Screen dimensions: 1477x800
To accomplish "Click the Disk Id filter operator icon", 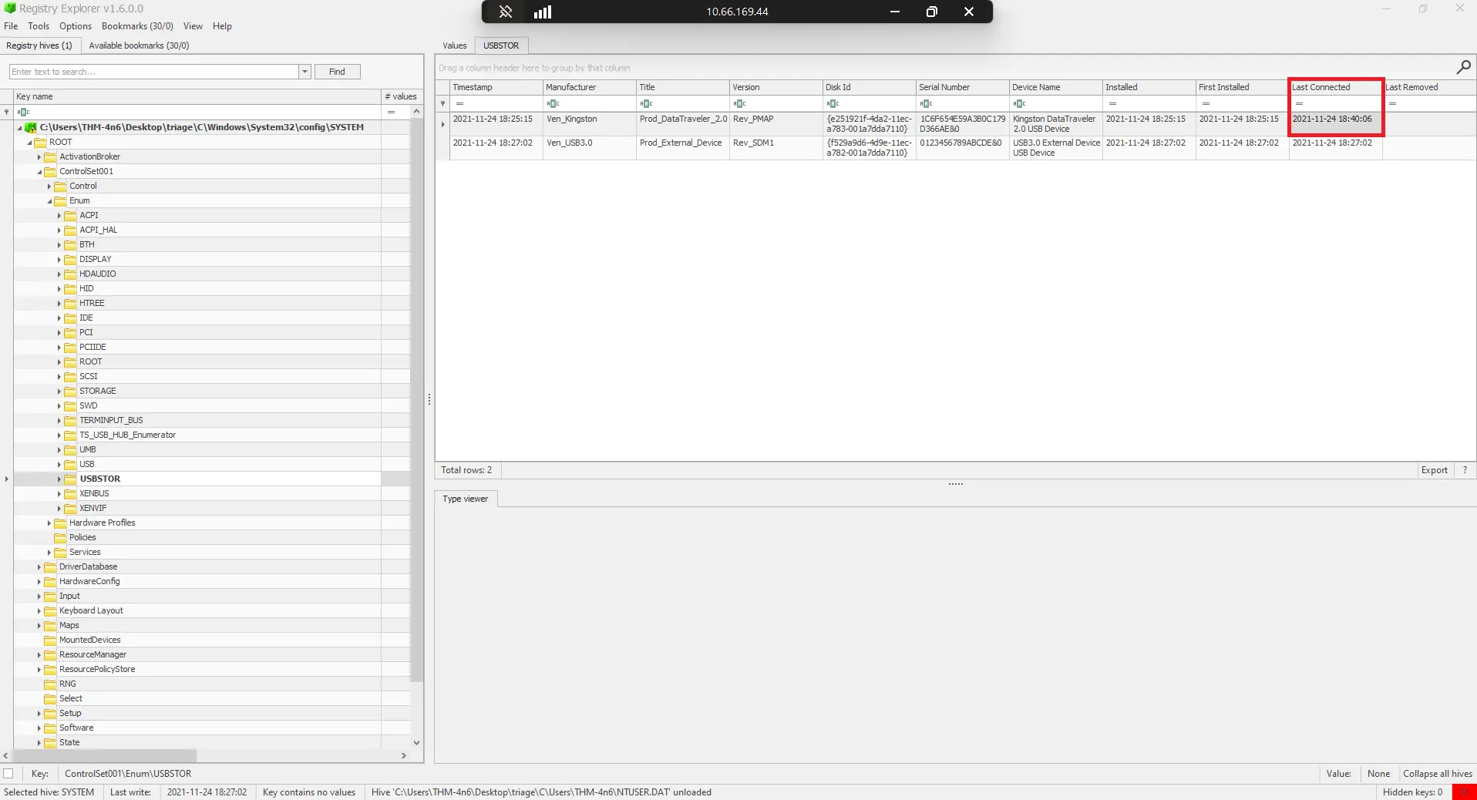I will pyautogui.click(x=833, y=103).
